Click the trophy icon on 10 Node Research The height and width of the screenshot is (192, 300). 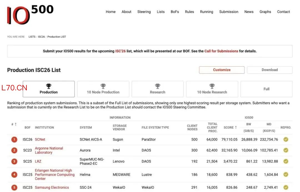point(212,86)
